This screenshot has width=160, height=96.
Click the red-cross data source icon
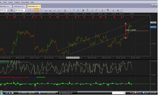pos(12,10)
